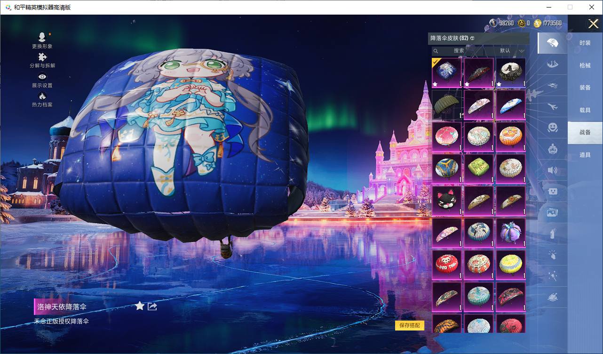Select the moon silhouette parachute thumbnail

[511, 73]
